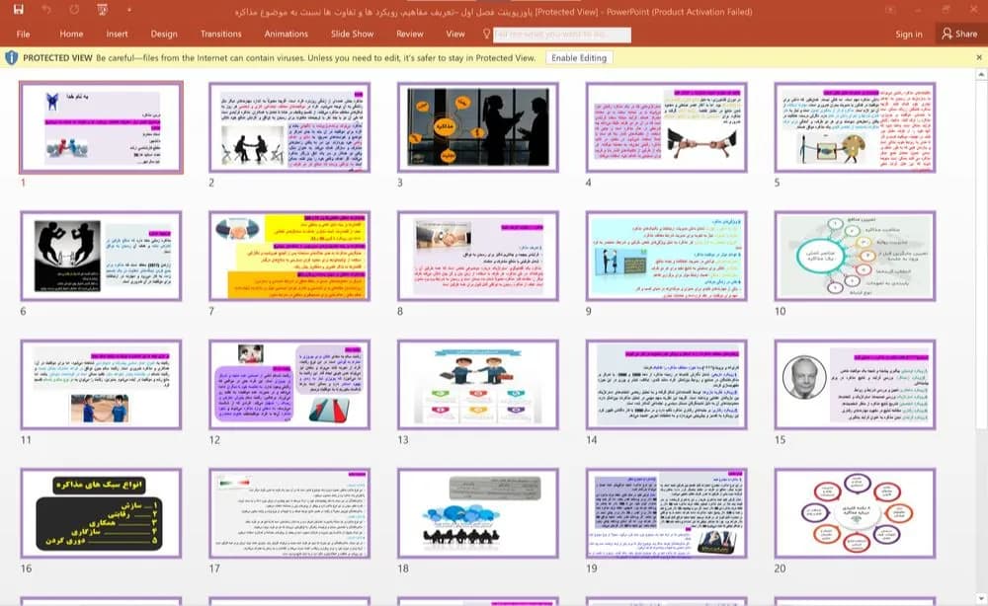988x606 pixels.
Task: Click the scrollbar down arrow
Action: [981, 598]
